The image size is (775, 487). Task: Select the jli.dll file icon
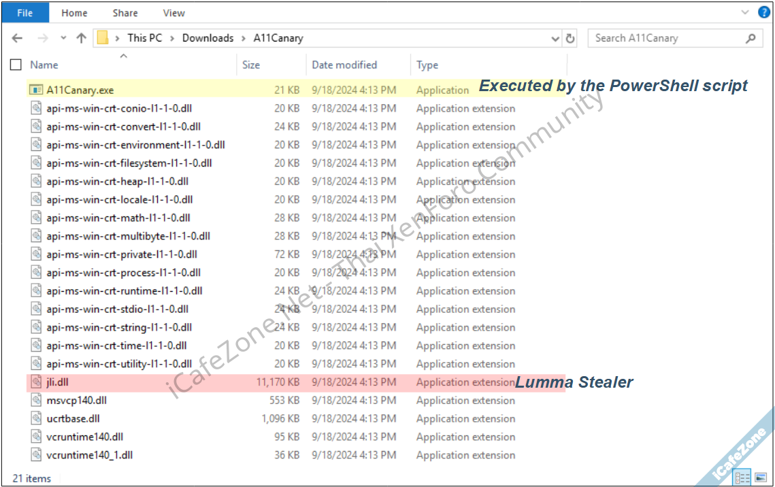[x=36, y=382]
